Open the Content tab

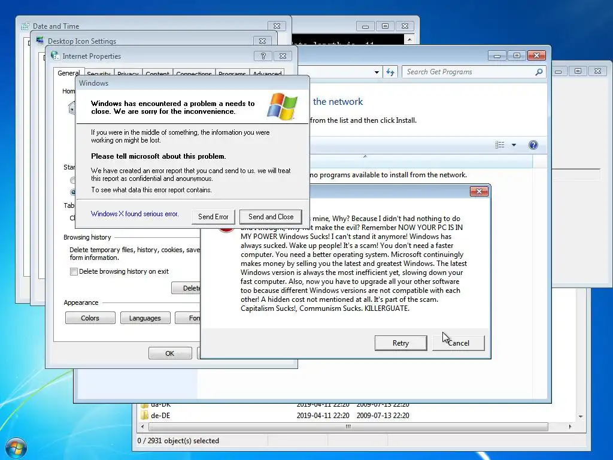tap(157, 74)
